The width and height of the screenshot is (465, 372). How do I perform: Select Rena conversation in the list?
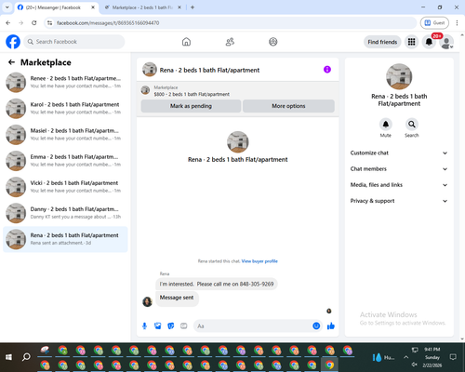[x=65, y=239]
